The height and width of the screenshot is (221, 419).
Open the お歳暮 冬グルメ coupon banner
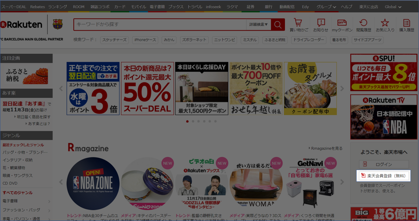[310, 89]
